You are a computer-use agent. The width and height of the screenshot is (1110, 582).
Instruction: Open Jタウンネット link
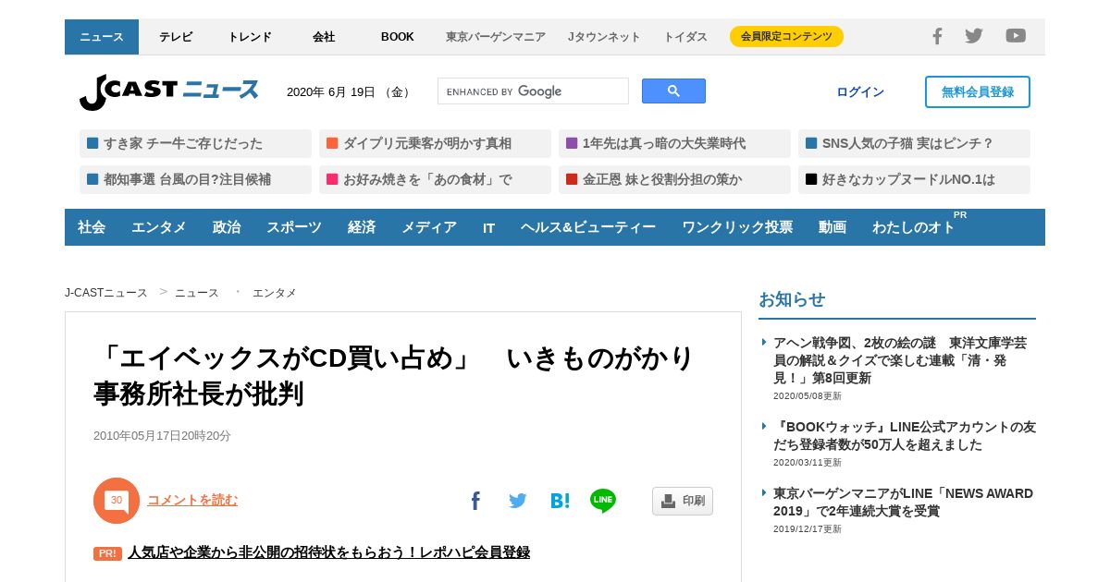604,37
